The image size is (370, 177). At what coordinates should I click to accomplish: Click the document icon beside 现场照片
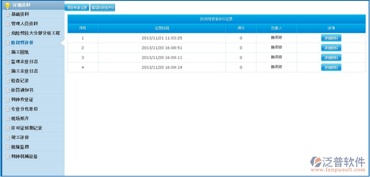[x=8, y=118]
